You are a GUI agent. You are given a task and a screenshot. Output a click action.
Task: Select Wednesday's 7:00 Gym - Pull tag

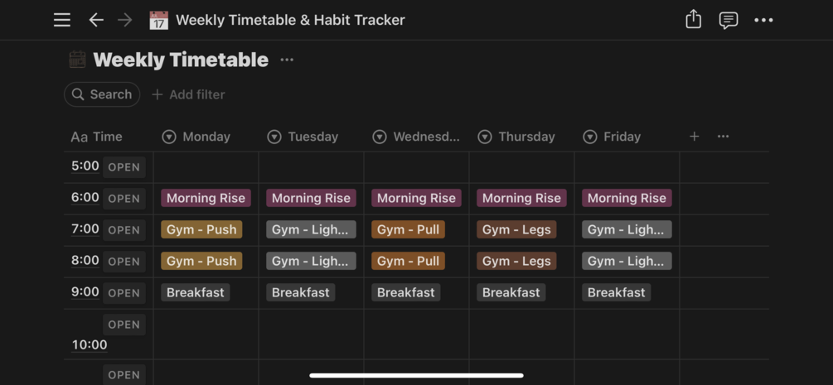tap(408, 229)
